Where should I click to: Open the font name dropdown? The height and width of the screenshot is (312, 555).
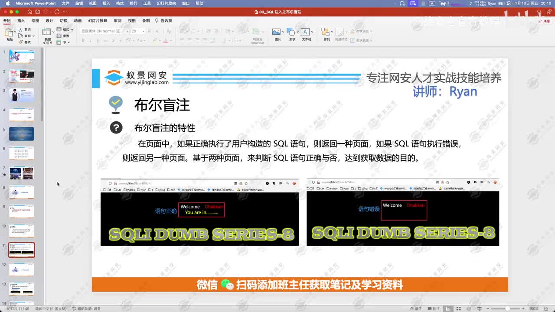[x=127, y=31]
